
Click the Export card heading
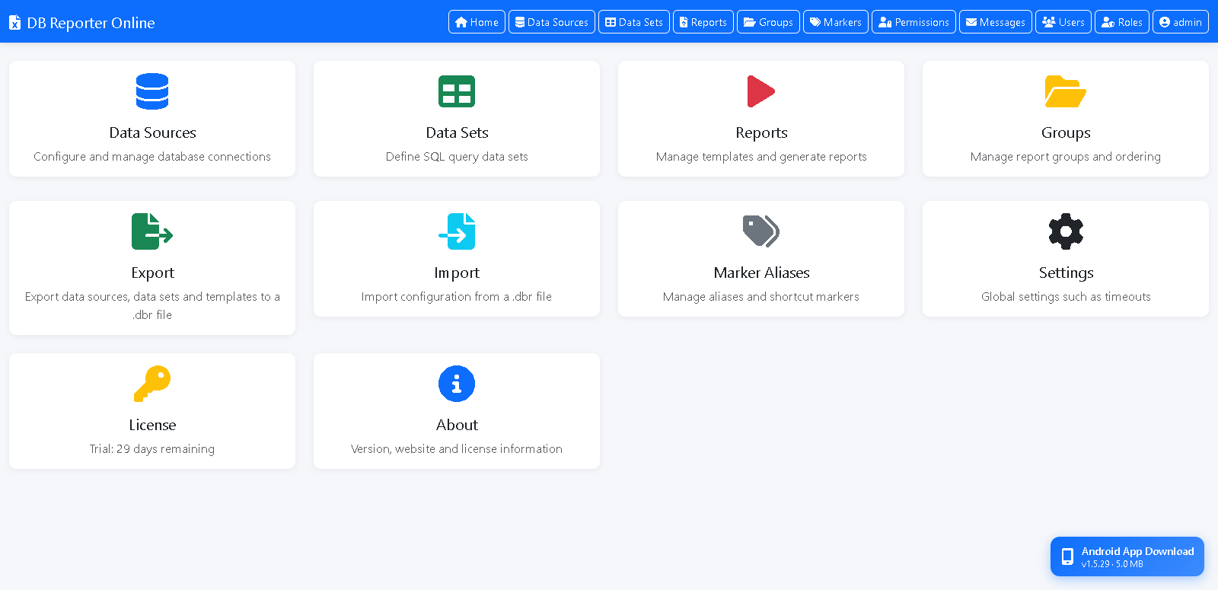point(152,273)
